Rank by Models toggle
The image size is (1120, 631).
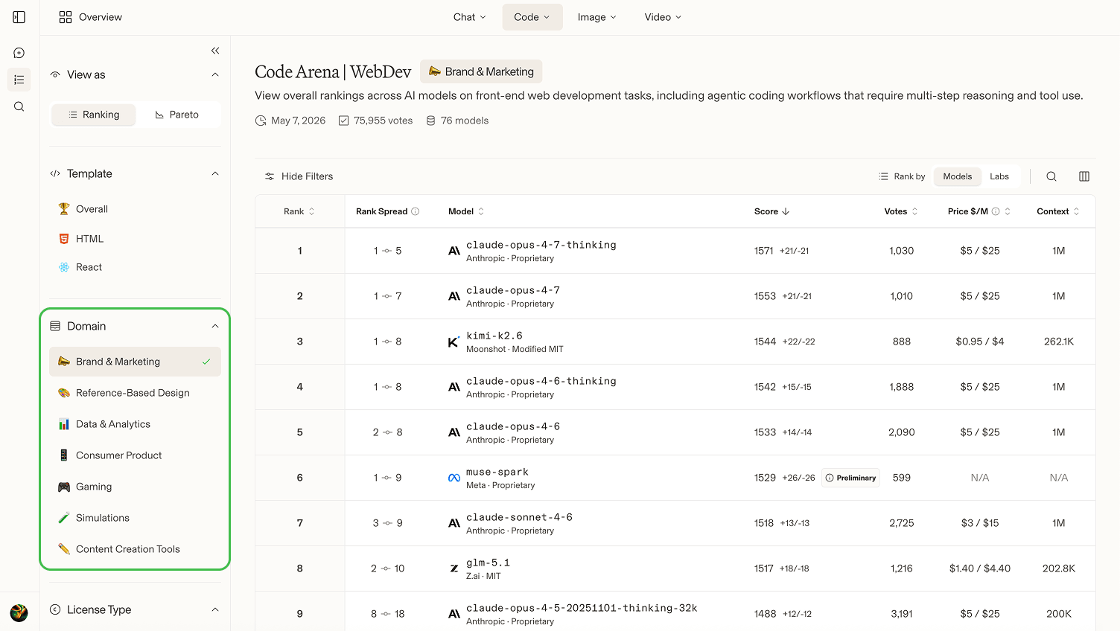pos(958,176)
